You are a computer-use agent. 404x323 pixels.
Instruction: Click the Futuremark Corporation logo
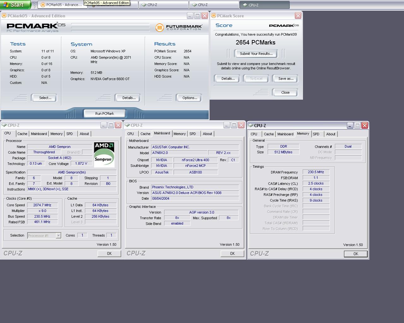tap(179, 27)
